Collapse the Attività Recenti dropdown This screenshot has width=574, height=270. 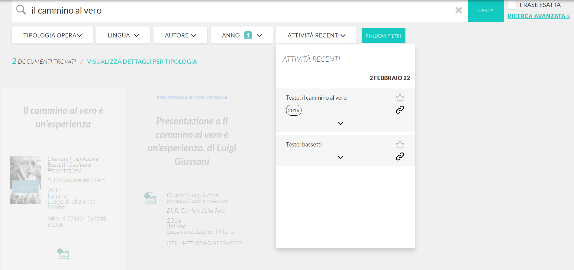316,35
